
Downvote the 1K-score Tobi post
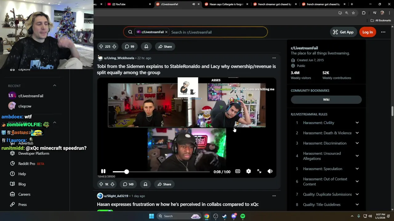point(112,184)
